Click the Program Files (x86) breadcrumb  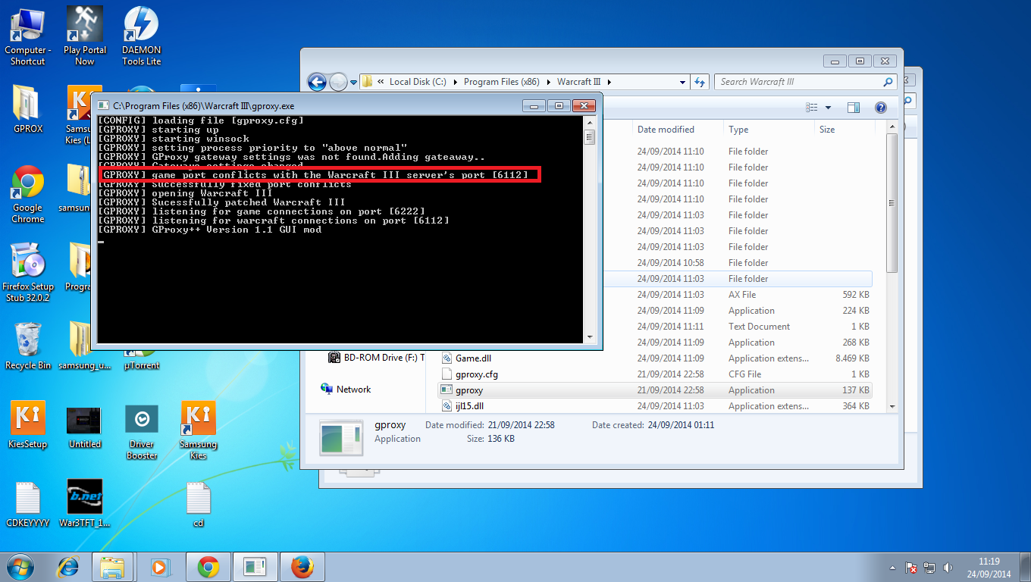click(x=502, y=82)
